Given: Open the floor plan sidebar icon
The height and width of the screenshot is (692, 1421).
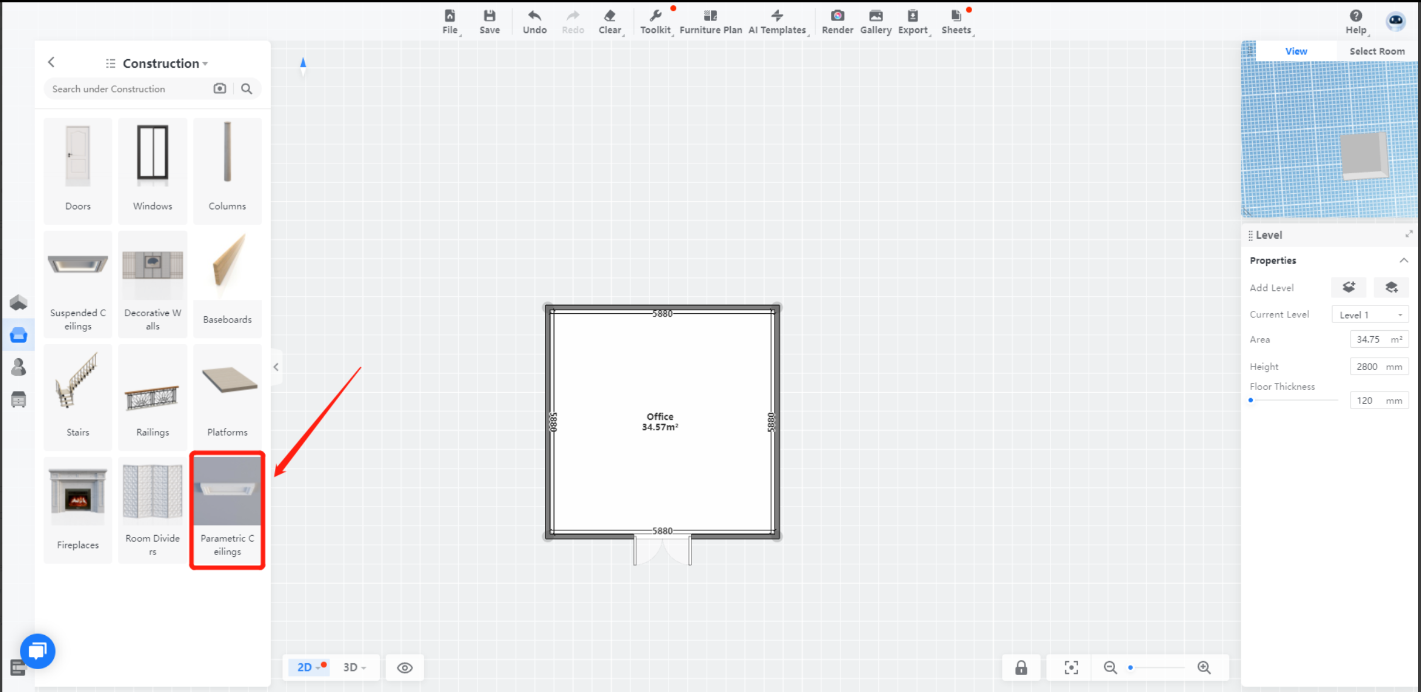Looking at the screenshot, I should click(x=18, y=302).
